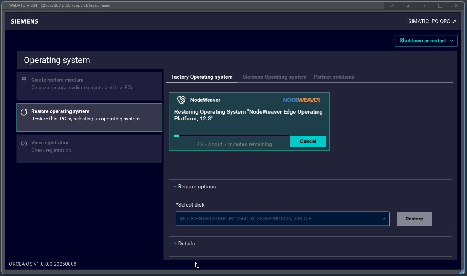Open the Shutdown or restart dropdown
Viewport: 467px width, 276px height.
coord(426,41)
